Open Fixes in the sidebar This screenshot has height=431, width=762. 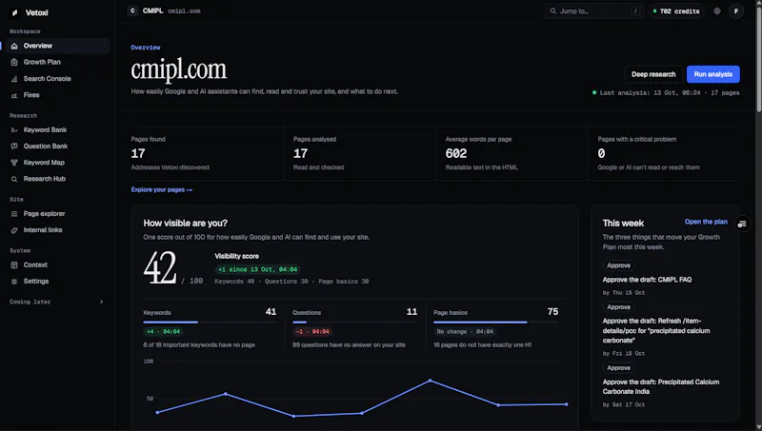click(x=56, y=95)
